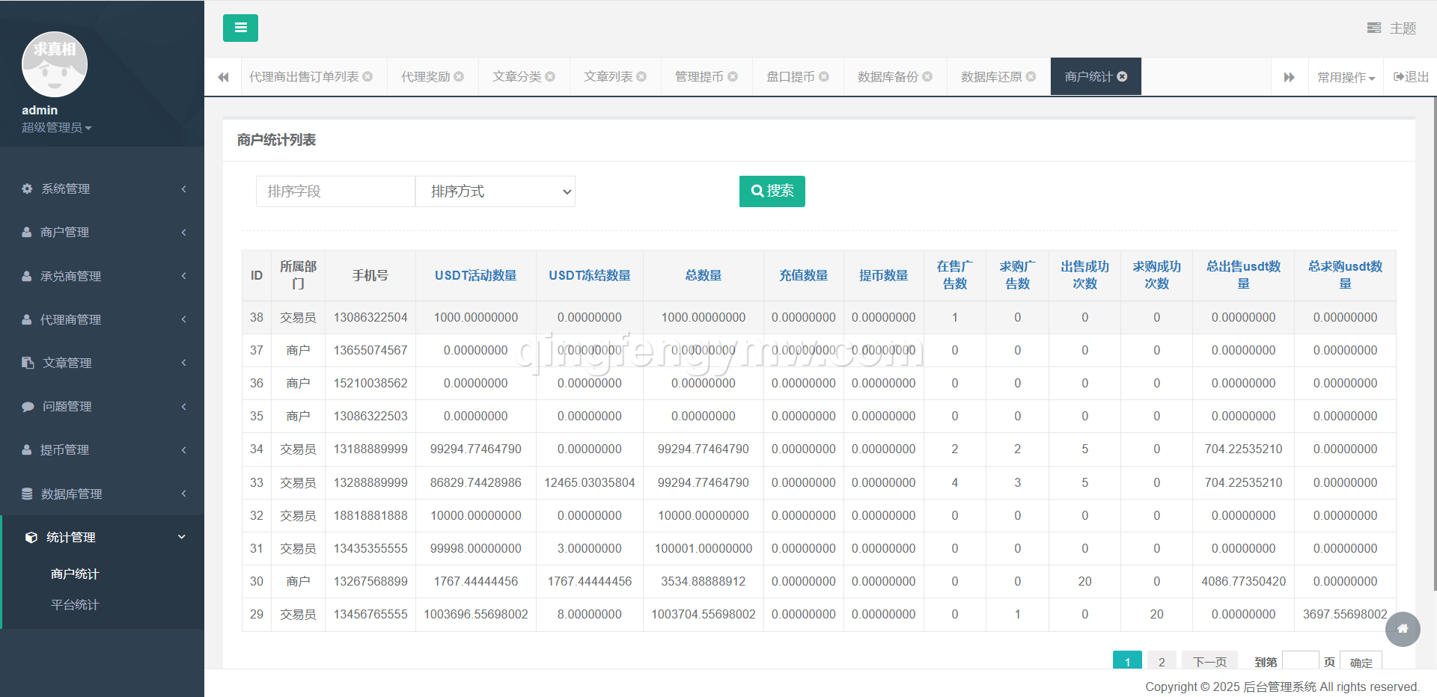
Task: Select phone number 13188889999 cell
Action: click(x=370, y=449)
